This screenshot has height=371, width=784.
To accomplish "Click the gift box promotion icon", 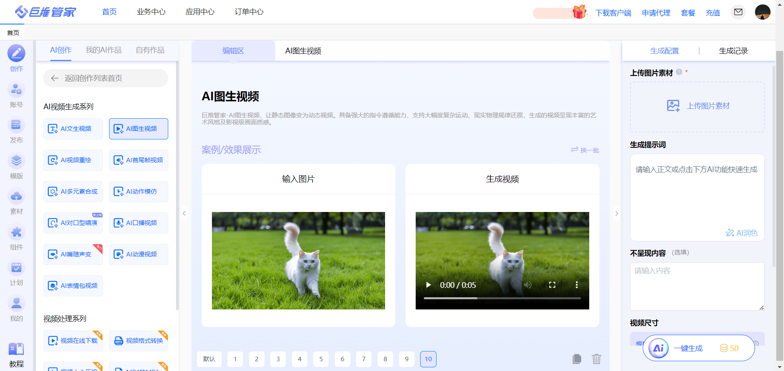I will pyautogui.click(x=579, y=12).
